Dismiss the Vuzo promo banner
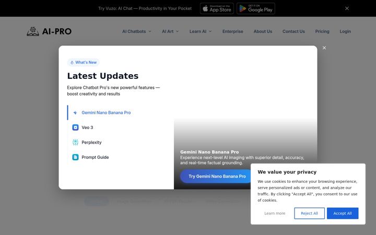The width and height of the screenshot is (376, 235). [347, 8]
